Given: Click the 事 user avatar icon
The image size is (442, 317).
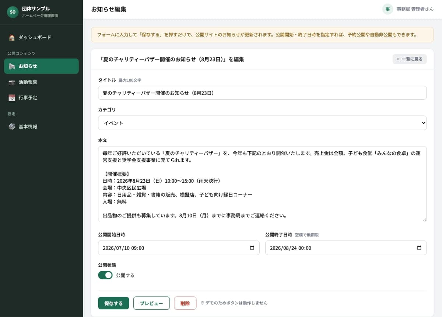Looking at the screenshot, I should [x=387, y=9].
